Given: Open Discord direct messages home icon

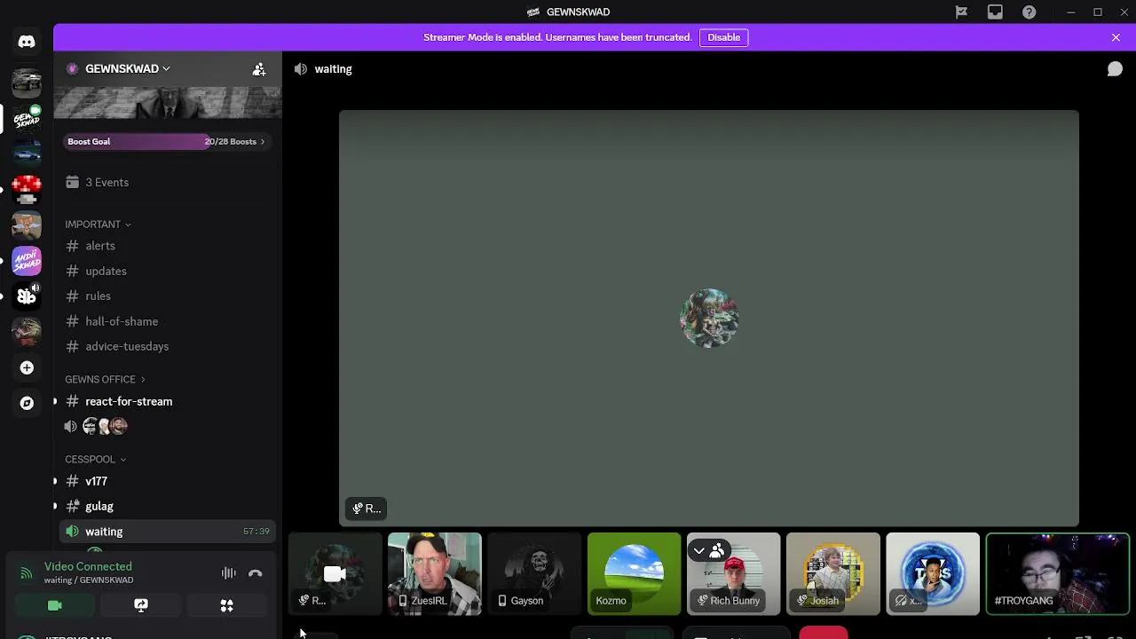Looking at the screenshot, I should coord(27,42).
